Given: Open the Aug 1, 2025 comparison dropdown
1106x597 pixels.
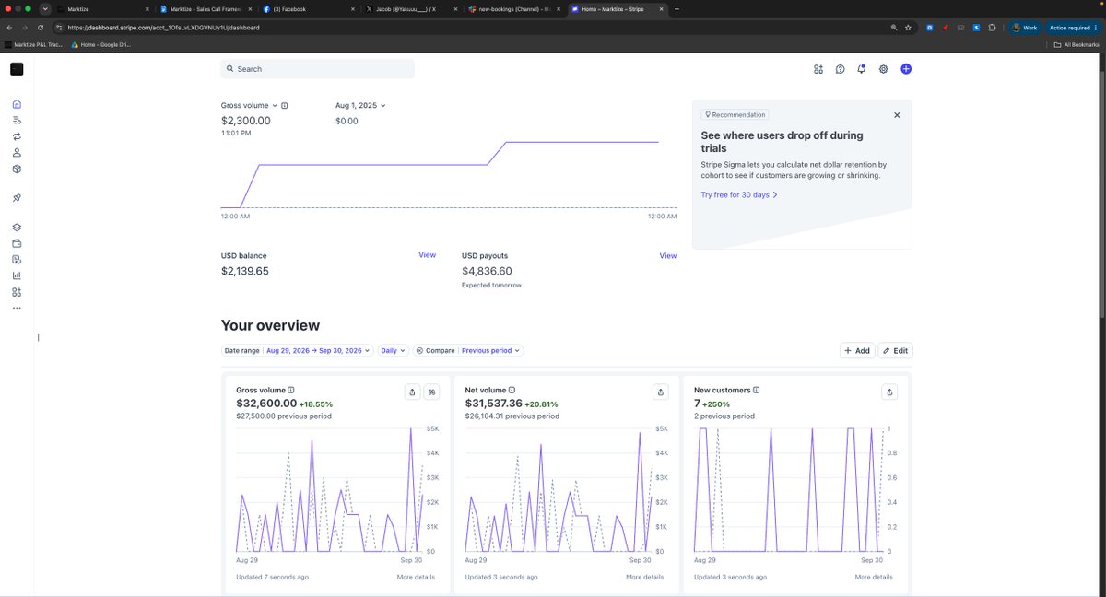Looking at the screenshot, I should click(x=360, y=106).
